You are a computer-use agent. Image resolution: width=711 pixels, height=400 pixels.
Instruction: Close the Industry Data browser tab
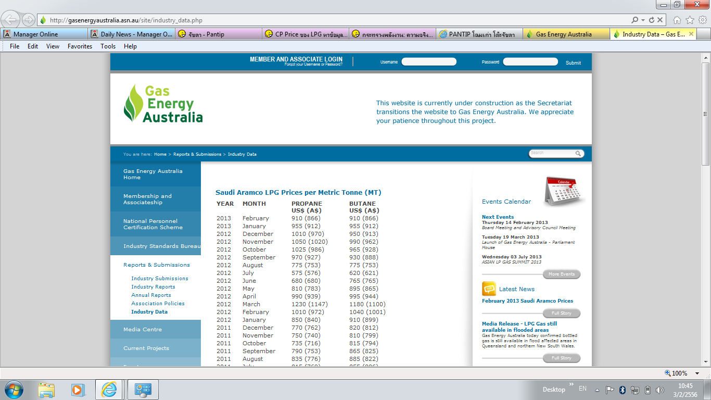pyautogui.click(x=691, y=34)
